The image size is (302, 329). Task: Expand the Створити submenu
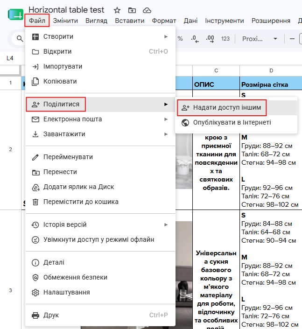click(x=100, y=36)
